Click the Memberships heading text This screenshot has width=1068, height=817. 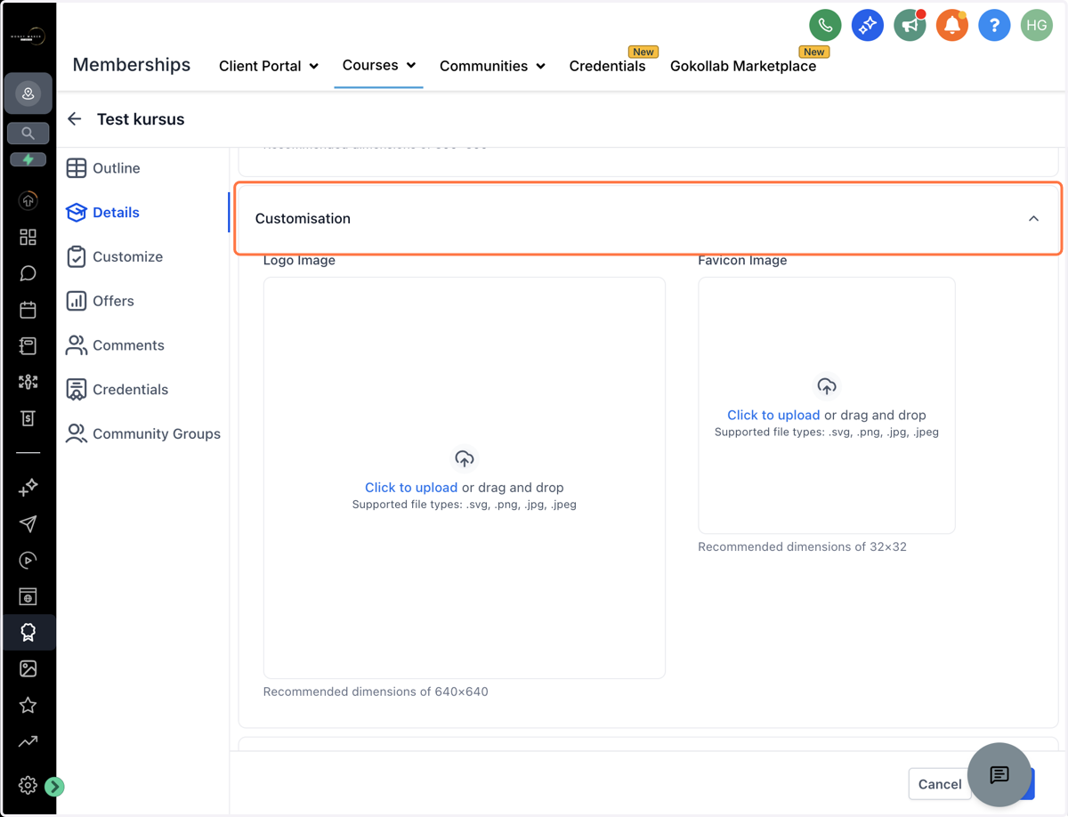pyautogui.click(x=132, y=65)
